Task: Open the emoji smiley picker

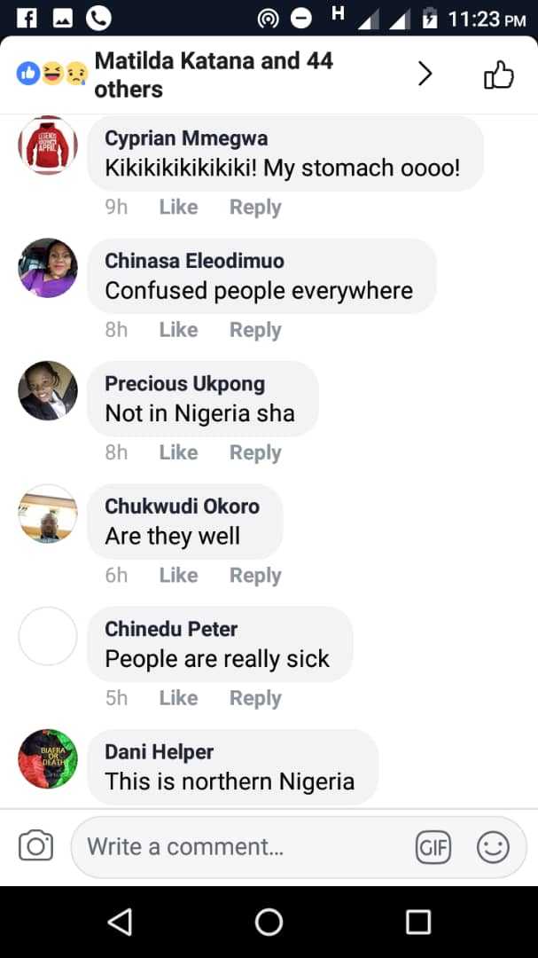Action: [493, 847]
